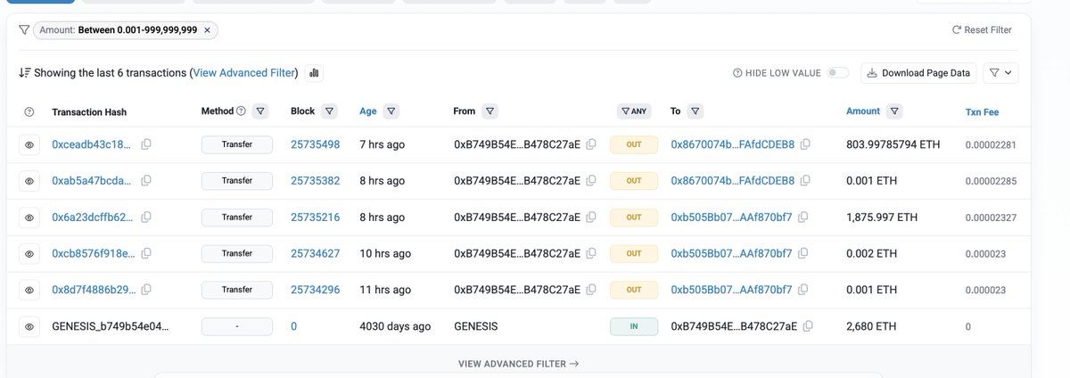Open transaction 0xceadb43c18
Viewport: 1070px width, 378px height.
93,144
